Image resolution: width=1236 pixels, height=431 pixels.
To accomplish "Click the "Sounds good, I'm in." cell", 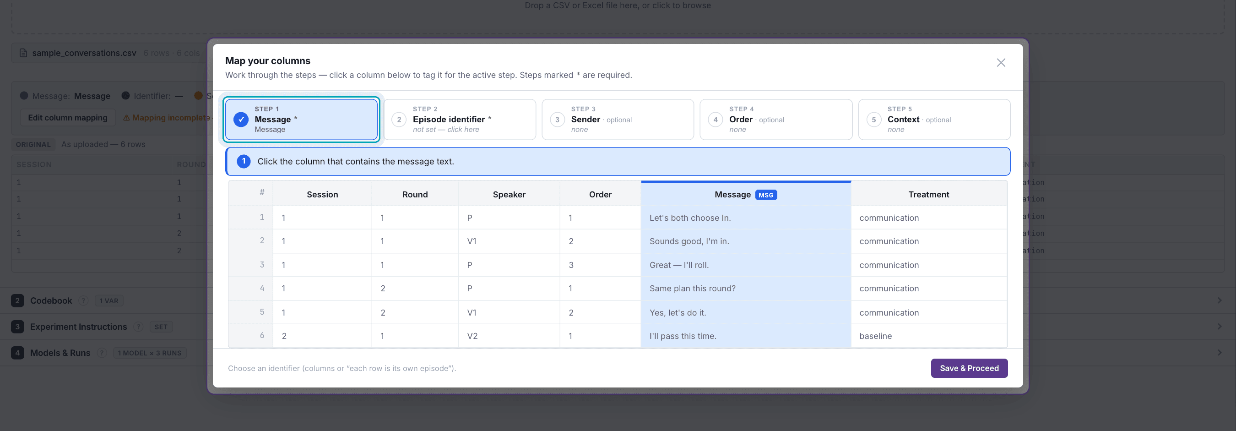I will (x=746, y=241).
